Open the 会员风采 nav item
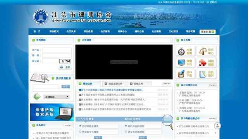This screenshot has width=248, height=139. pyautogui.click(x=71, y=32)
